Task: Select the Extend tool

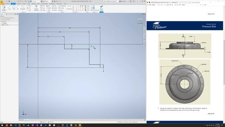Action: click(x=49, y=8)
